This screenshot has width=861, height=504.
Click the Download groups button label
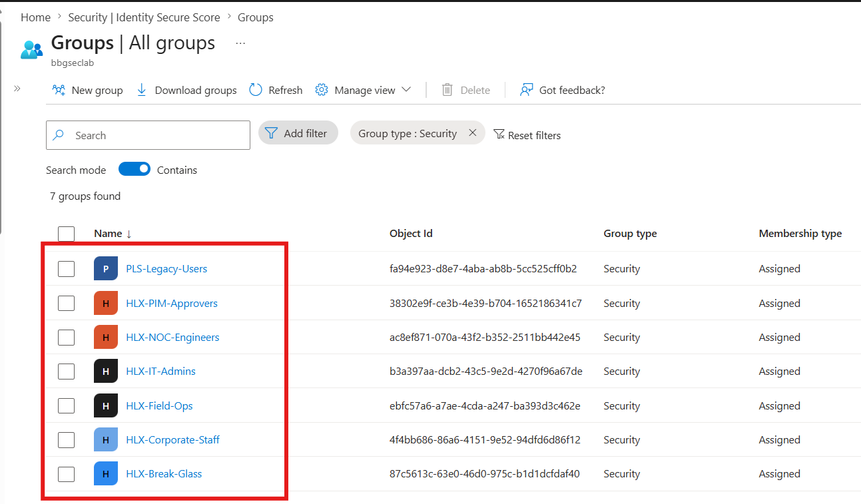coord(196,90)
